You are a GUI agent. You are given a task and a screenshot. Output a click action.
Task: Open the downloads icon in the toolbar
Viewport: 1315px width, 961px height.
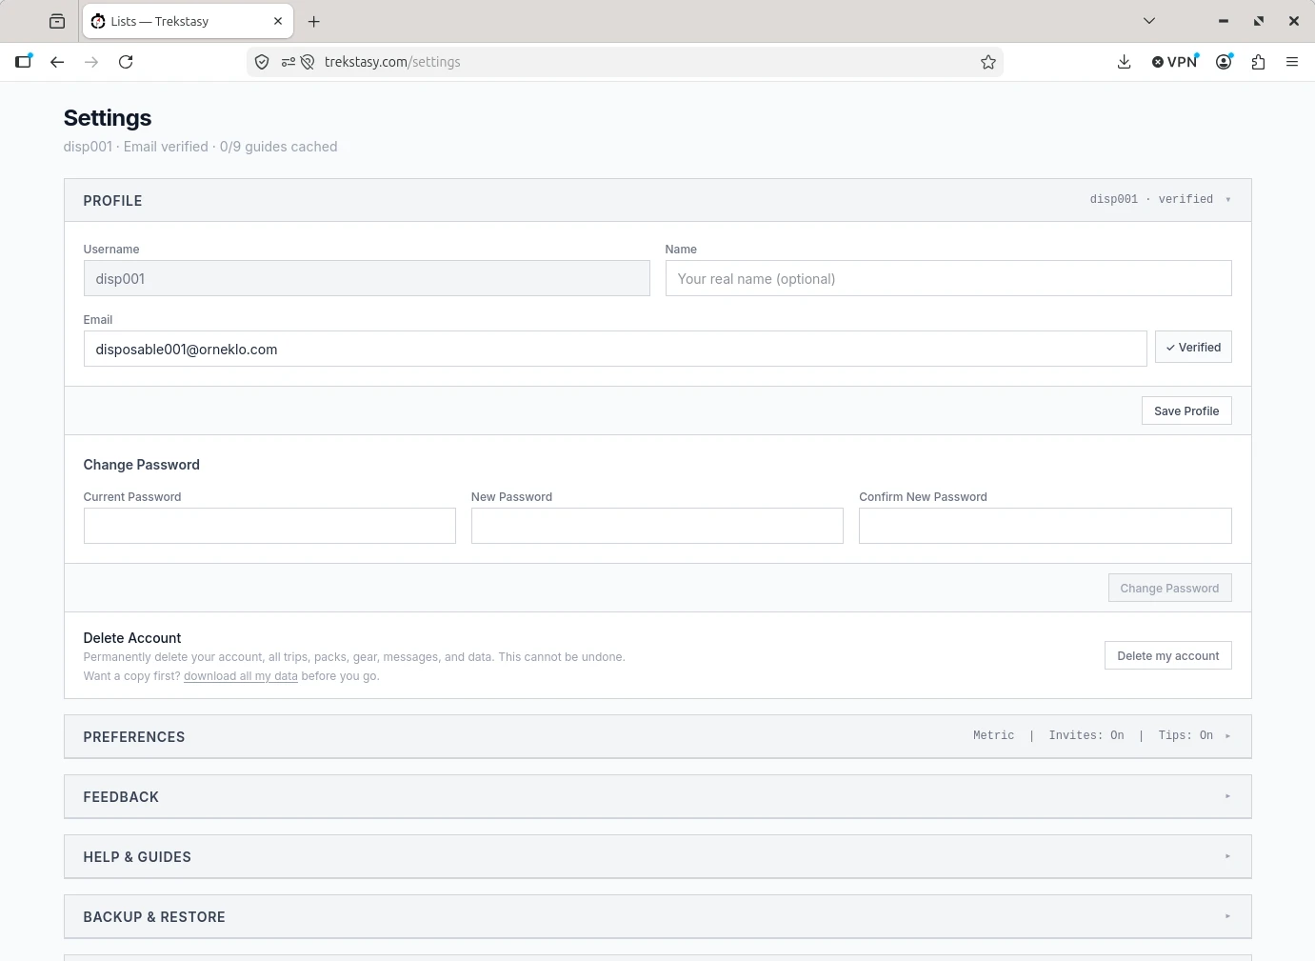pos(1124,62)
